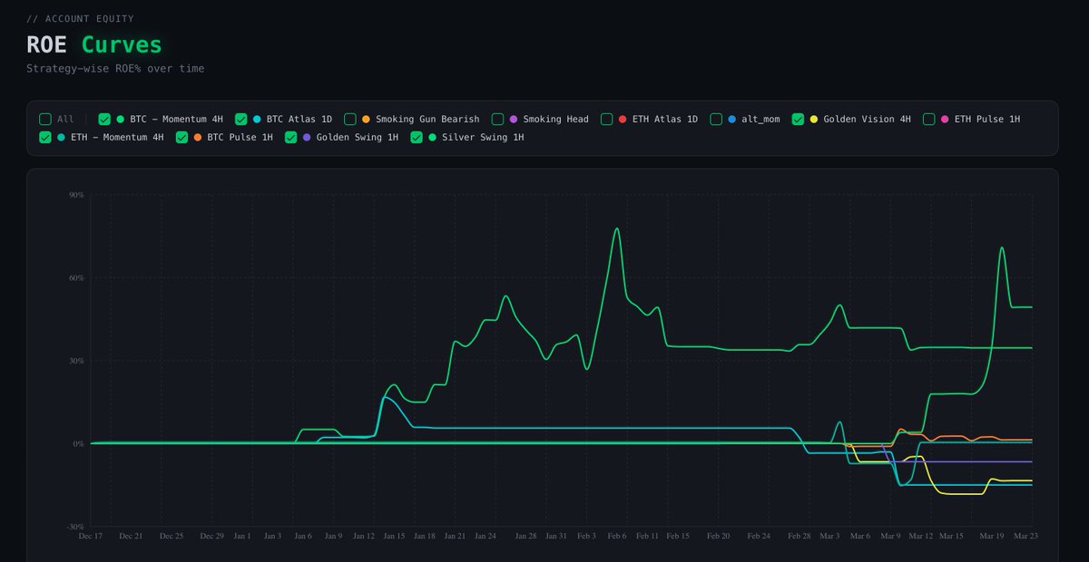Uncheck the ETH – Momentum 4H checkbox
Screen dimensions: 1089x562
pyautogui.click(x=45, y=137)
